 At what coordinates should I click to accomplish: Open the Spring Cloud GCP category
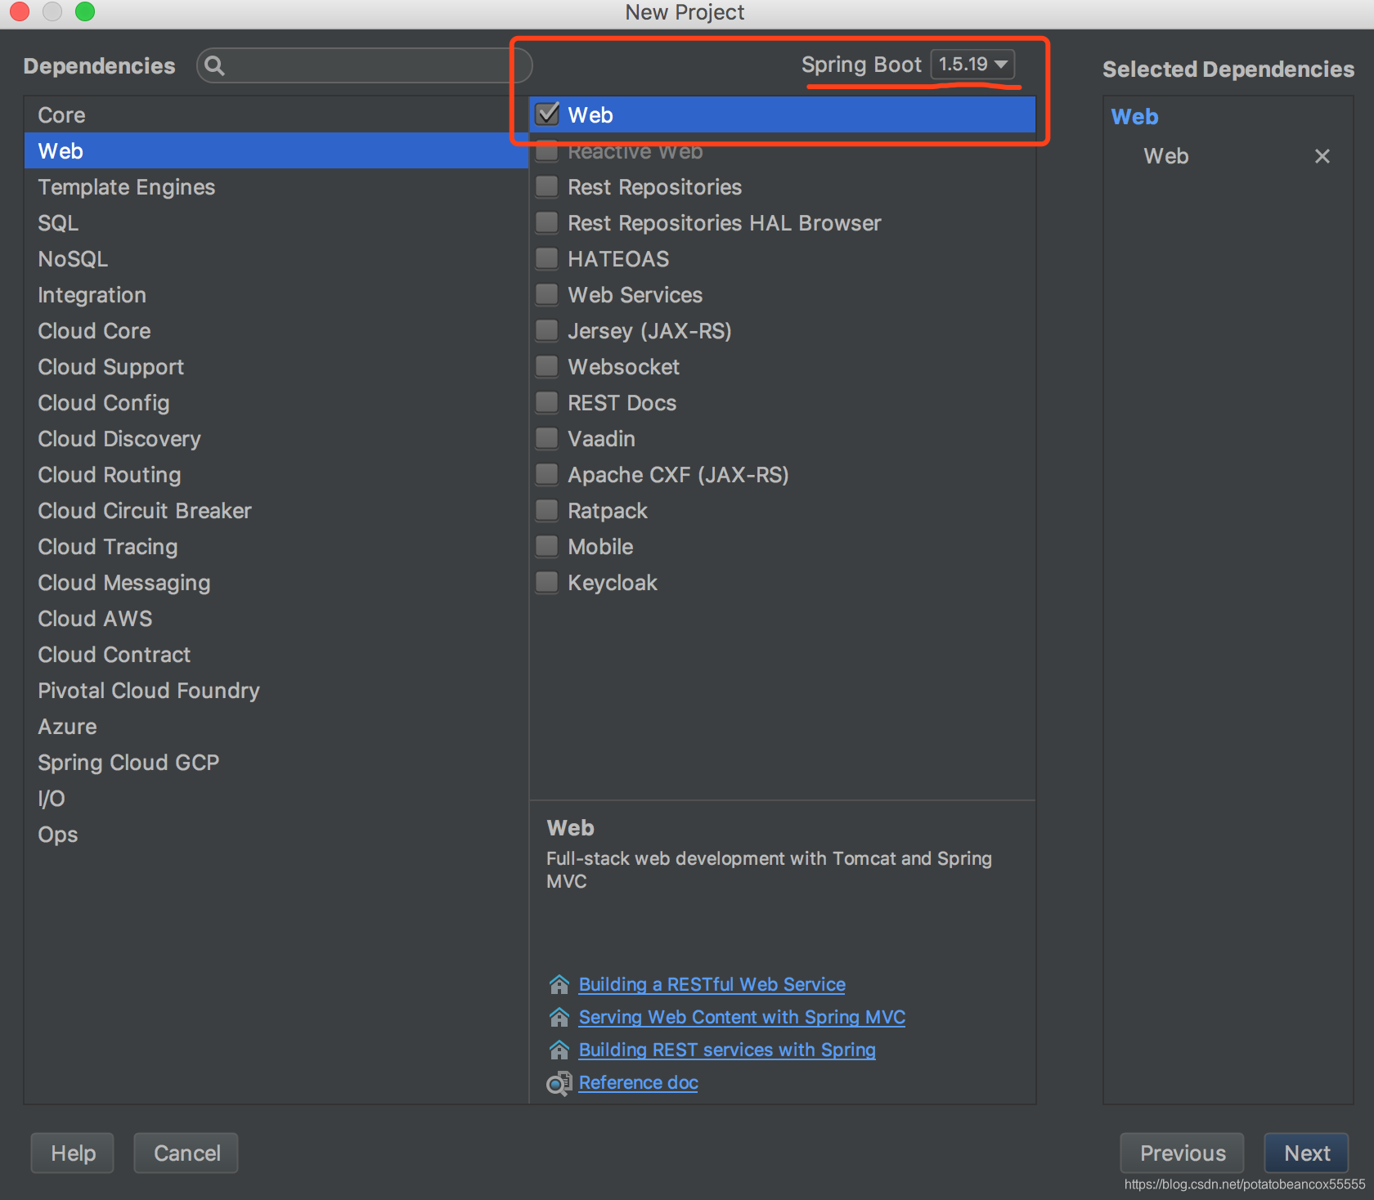pyautogui.click(x=276, y=763)
